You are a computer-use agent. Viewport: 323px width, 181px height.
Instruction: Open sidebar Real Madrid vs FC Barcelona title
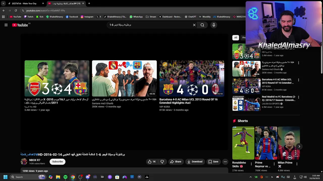click(279, 98)
